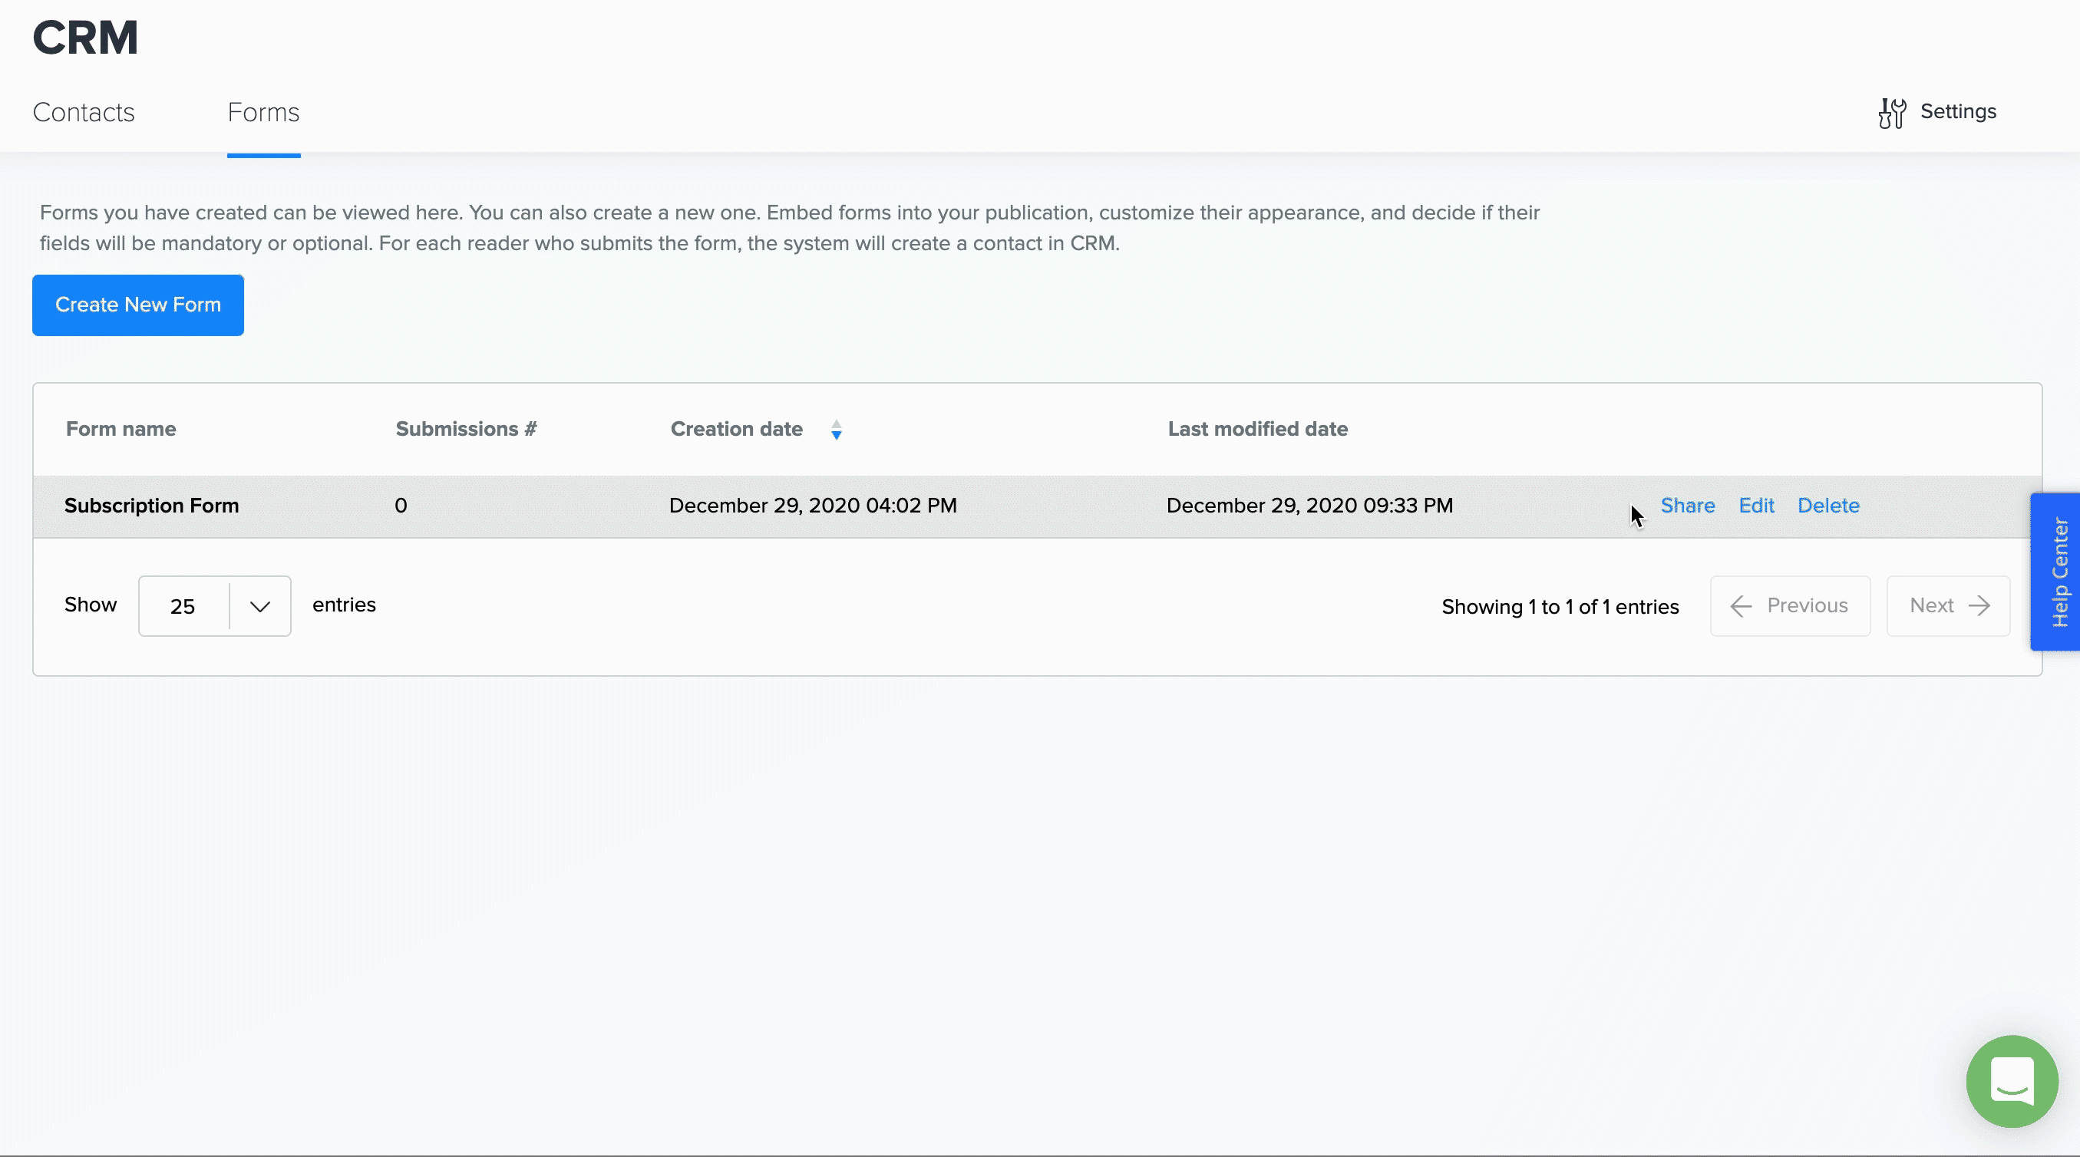Open the 25 entries dropdown

183,606
